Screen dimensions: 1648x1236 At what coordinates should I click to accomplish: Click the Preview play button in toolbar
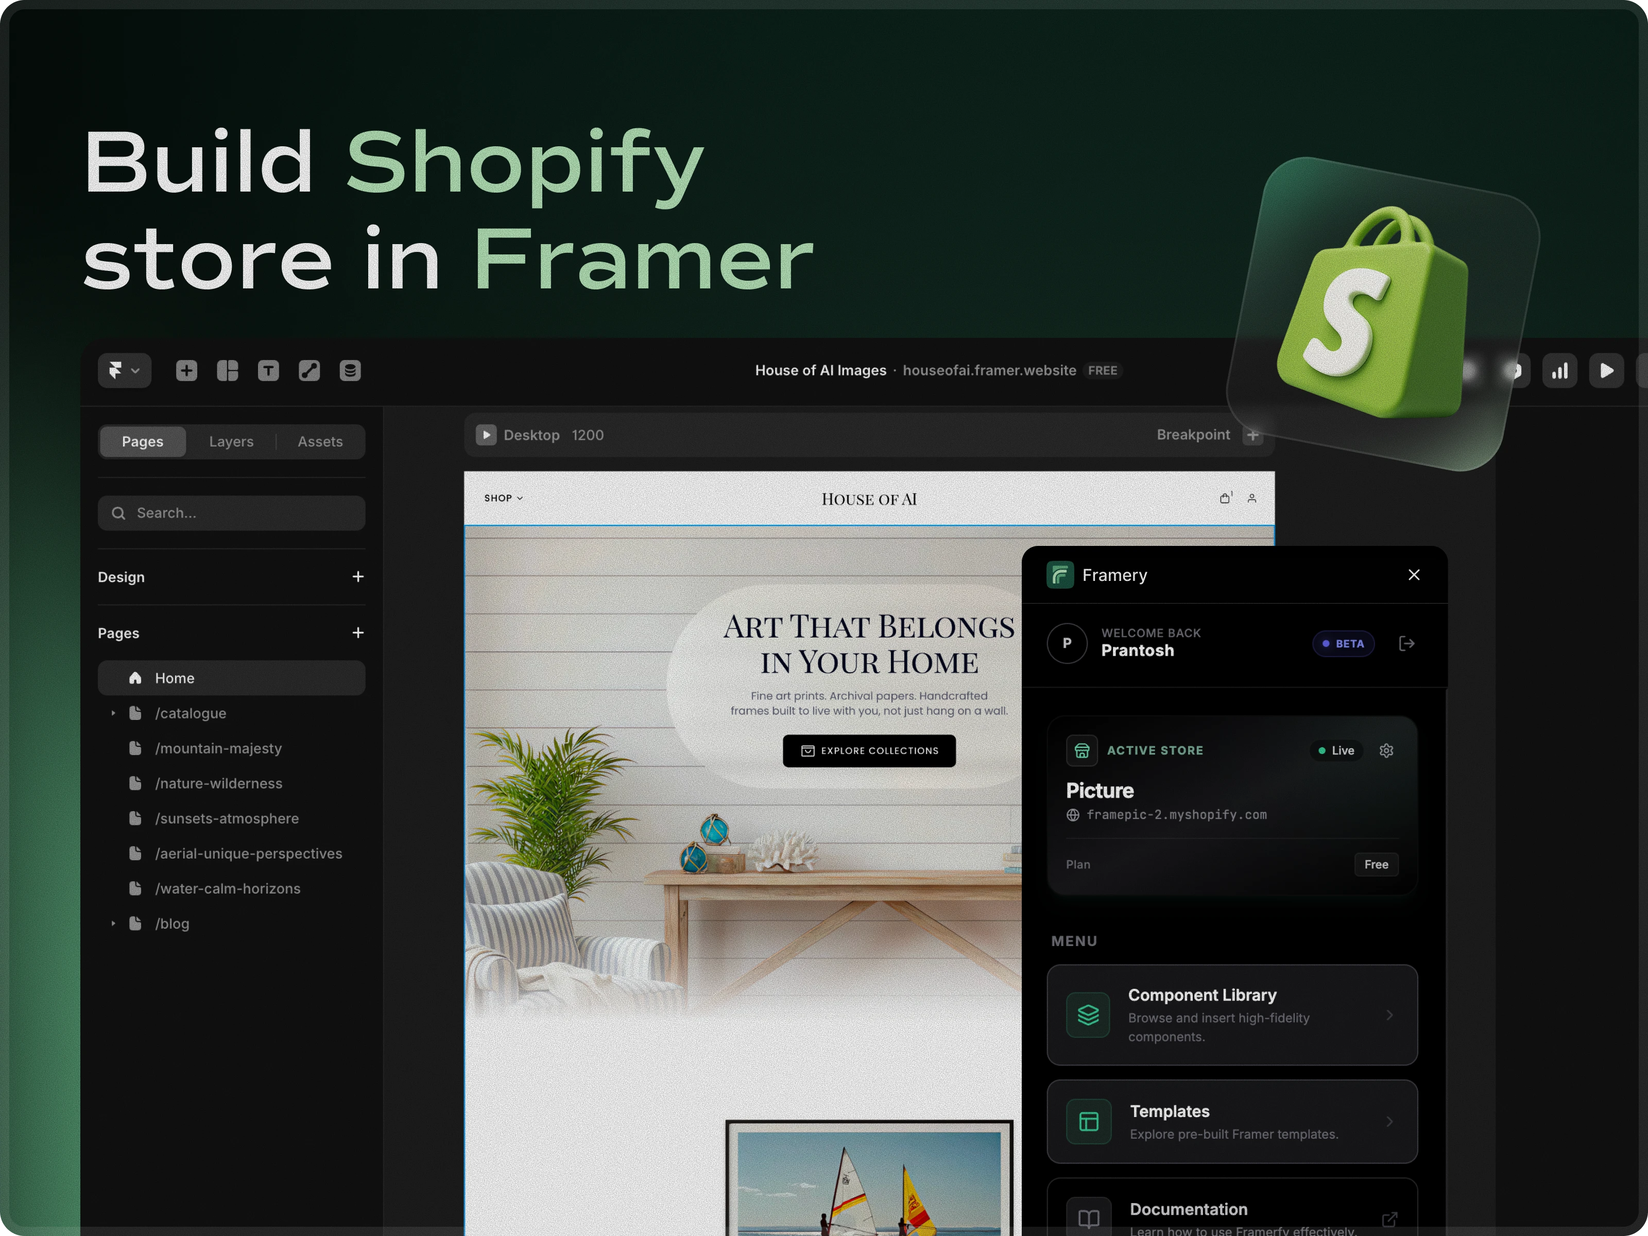(1606, 370)
